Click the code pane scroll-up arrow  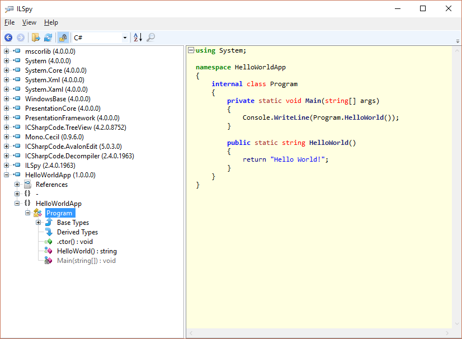(x=457, y=50)
